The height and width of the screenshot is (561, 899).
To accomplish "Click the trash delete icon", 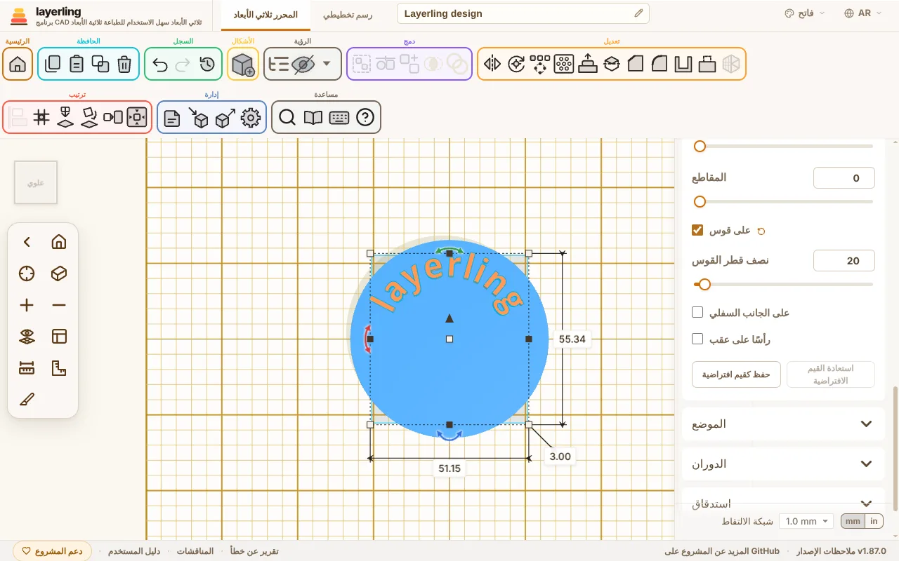I will click(x=124, y=65).
